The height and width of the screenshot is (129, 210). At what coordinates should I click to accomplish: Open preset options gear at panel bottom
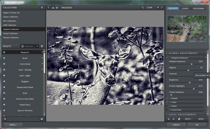coord(5,119)
